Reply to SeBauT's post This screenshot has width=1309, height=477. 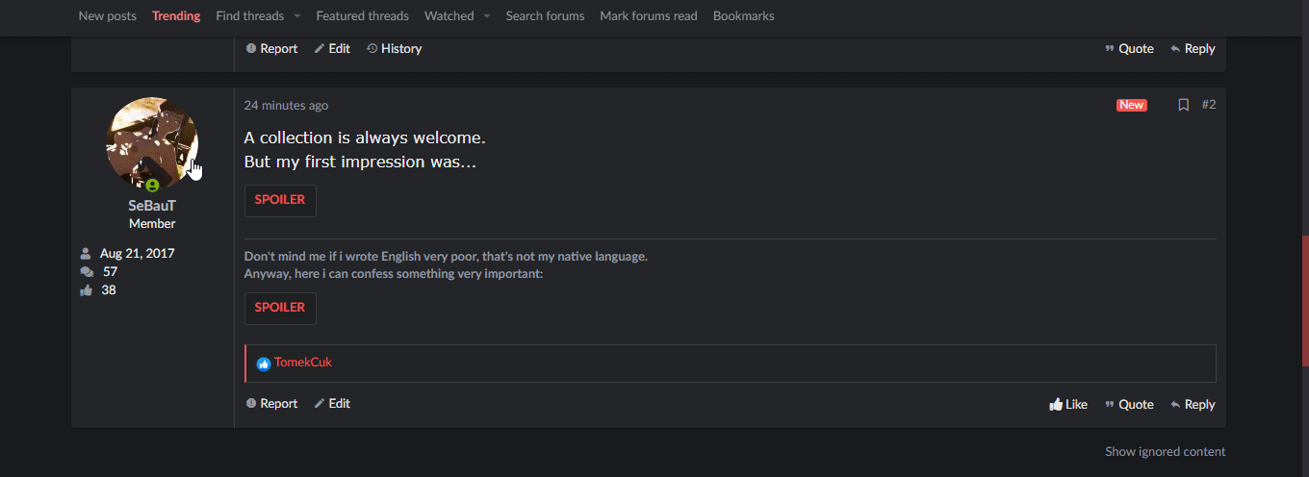1193,405
